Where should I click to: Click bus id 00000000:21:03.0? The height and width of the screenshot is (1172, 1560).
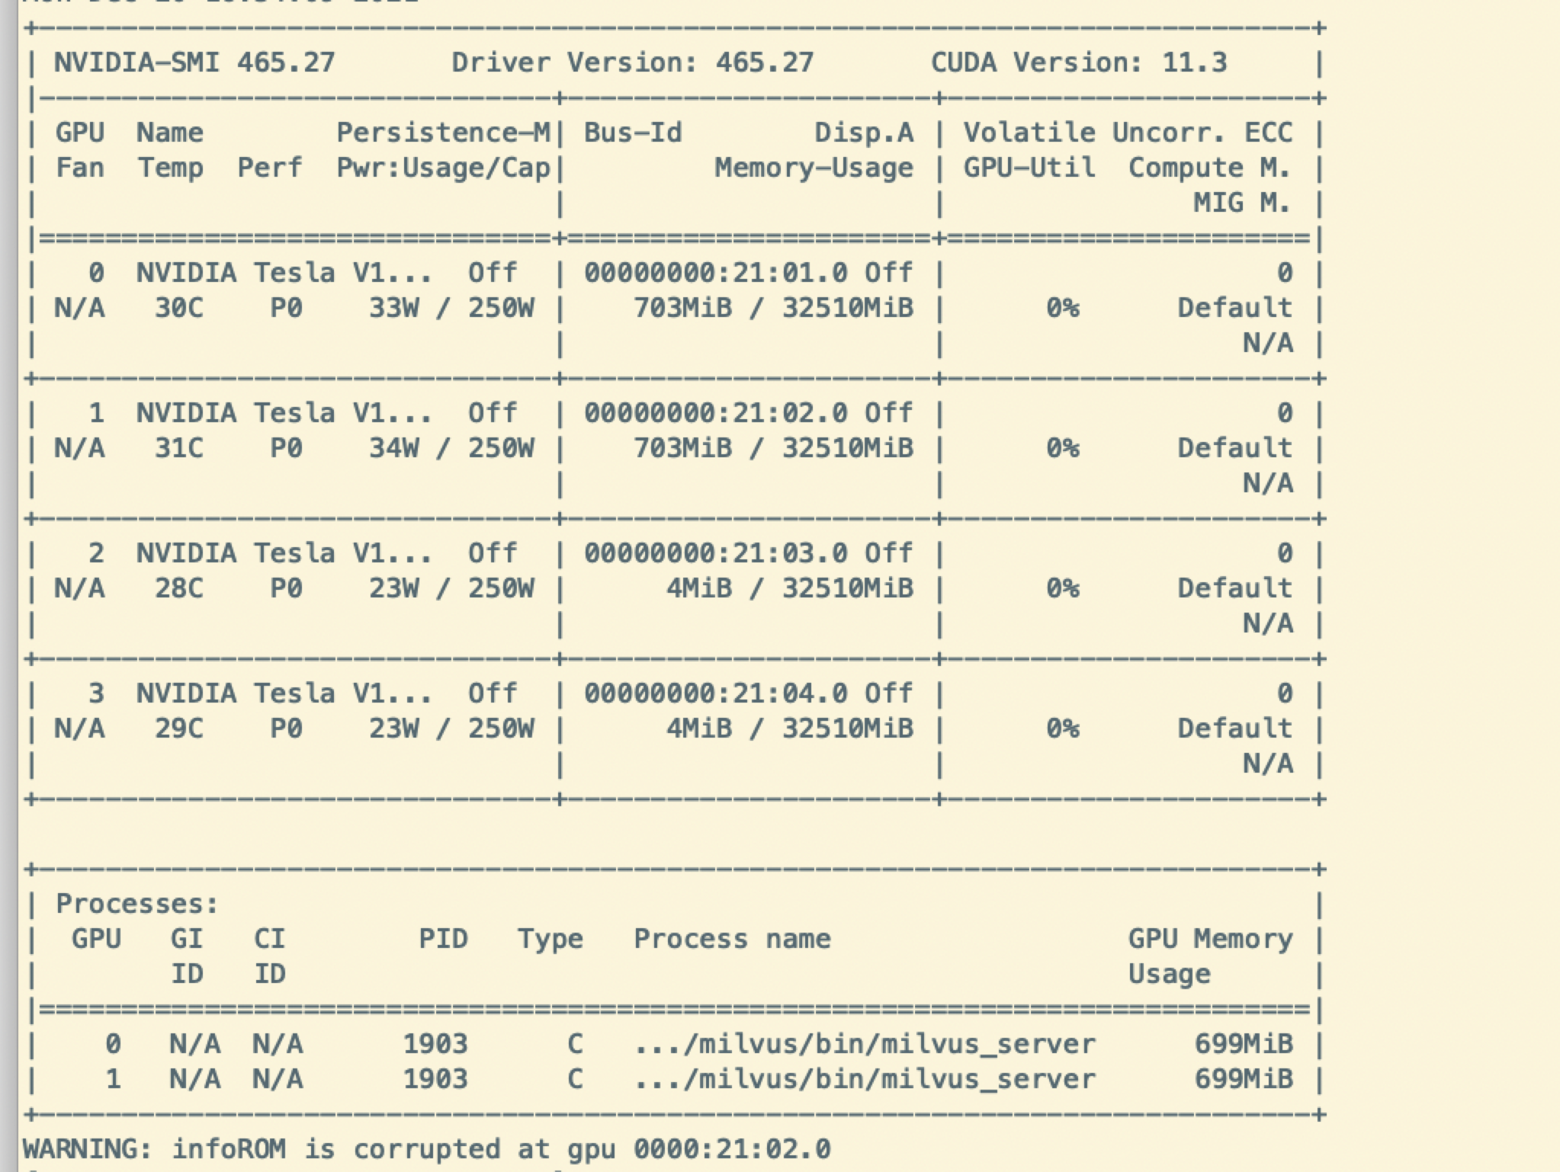[716, 553]
